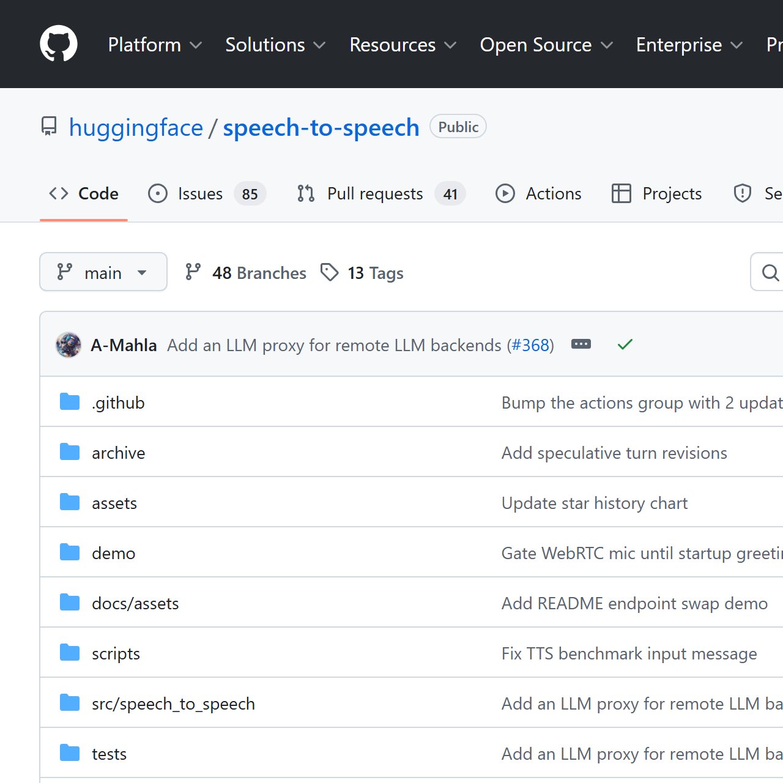
Task: Click the Issues count badge 85
Action: [x=250, y=194]
